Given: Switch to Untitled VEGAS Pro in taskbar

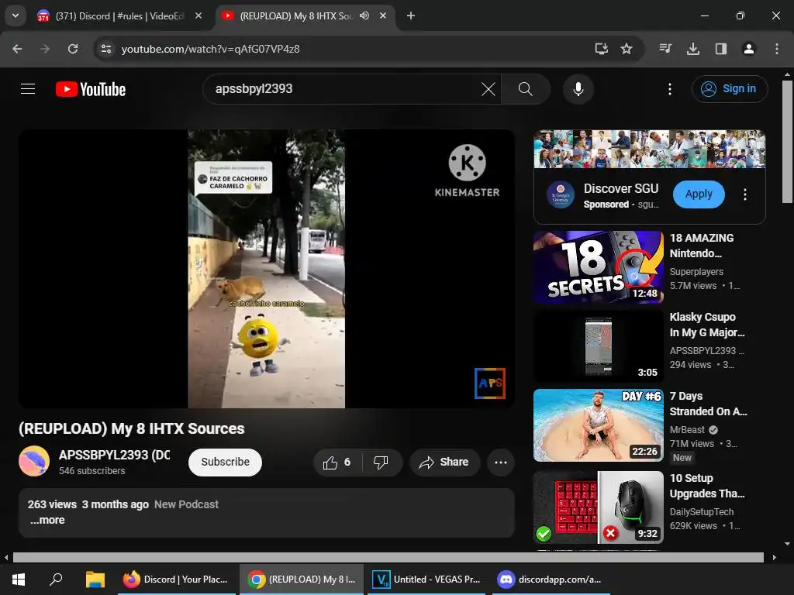Looking at the screenshot, I should pos(426,580).
